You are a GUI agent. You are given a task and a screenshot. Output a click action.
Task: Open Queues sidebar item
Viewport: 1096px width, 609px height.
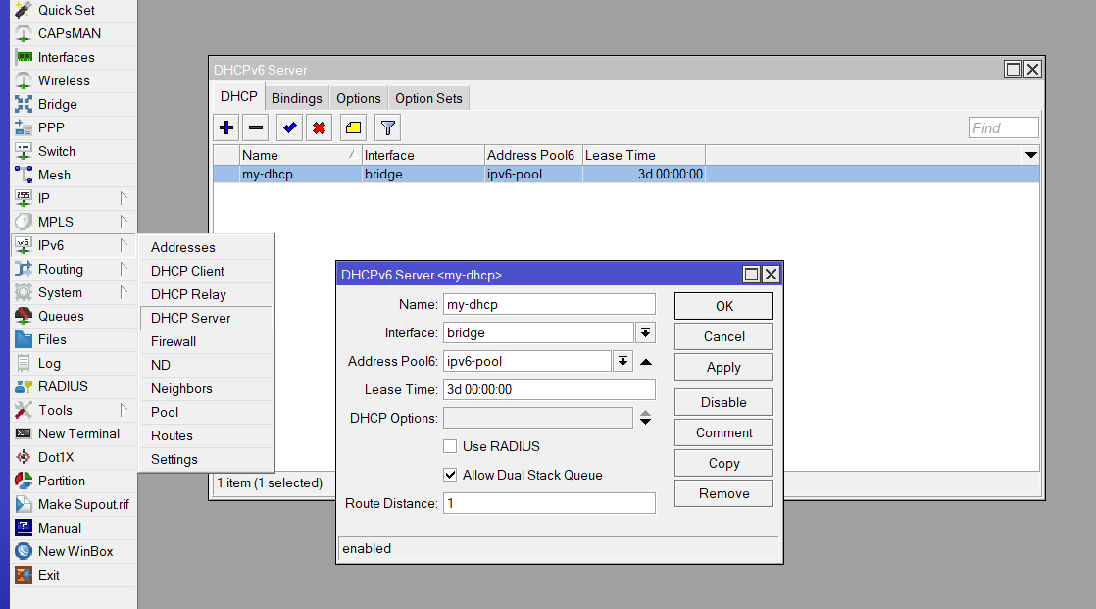coord(74,316)
